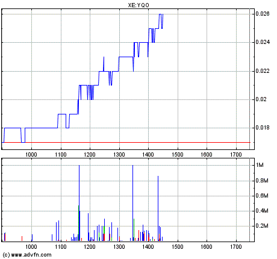Select the 0.026 price axis label
Viewport: 277px width, 259px height.
263,14
